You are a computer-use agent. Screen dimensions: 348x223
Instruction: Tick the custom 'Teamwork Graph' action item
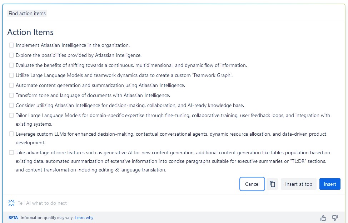click(x=11, y=75)
